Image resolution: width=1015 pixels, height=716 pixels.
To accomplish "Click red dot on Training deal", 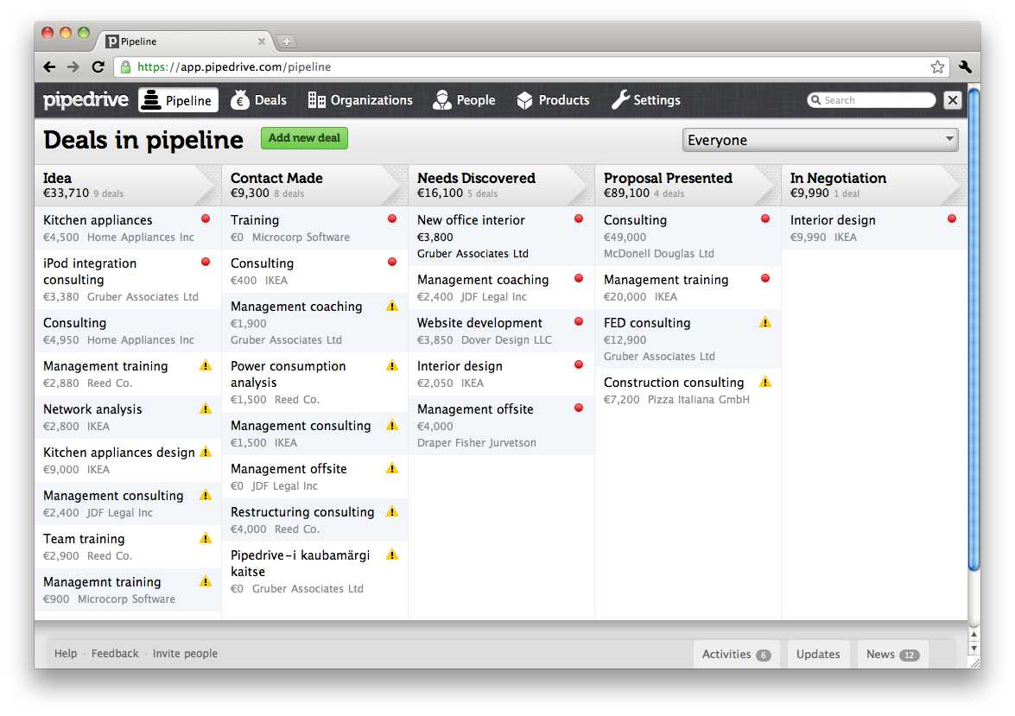I will click(x=391, y=219).
